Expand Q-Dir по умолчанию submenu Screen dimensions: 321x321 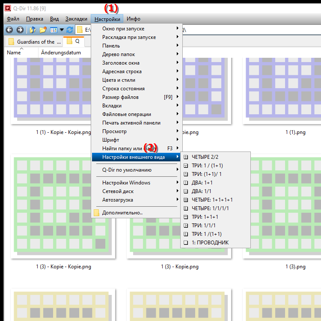pos(136,170)
